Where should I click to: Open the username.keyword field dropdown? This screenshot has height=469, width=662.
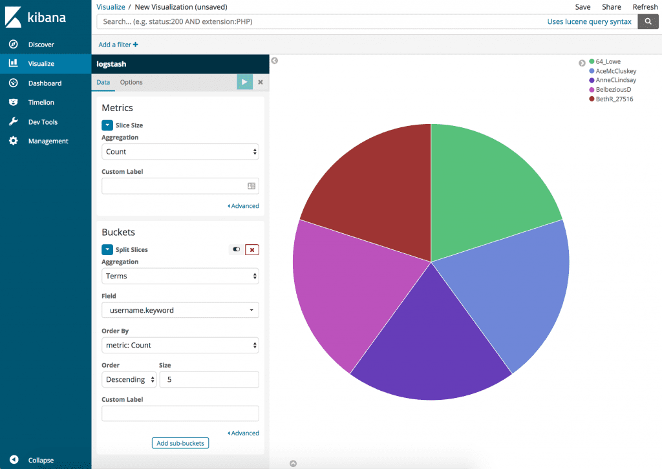180,310
